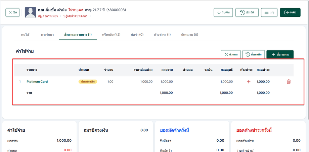
Task: Open the Platinum Card item link
Action: tap(37, 82)
